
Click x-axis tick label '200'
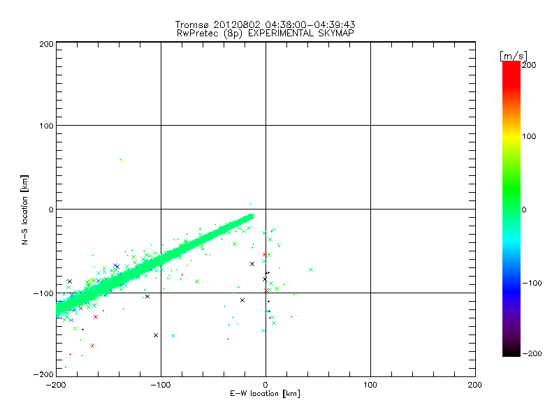pos(475,385)
